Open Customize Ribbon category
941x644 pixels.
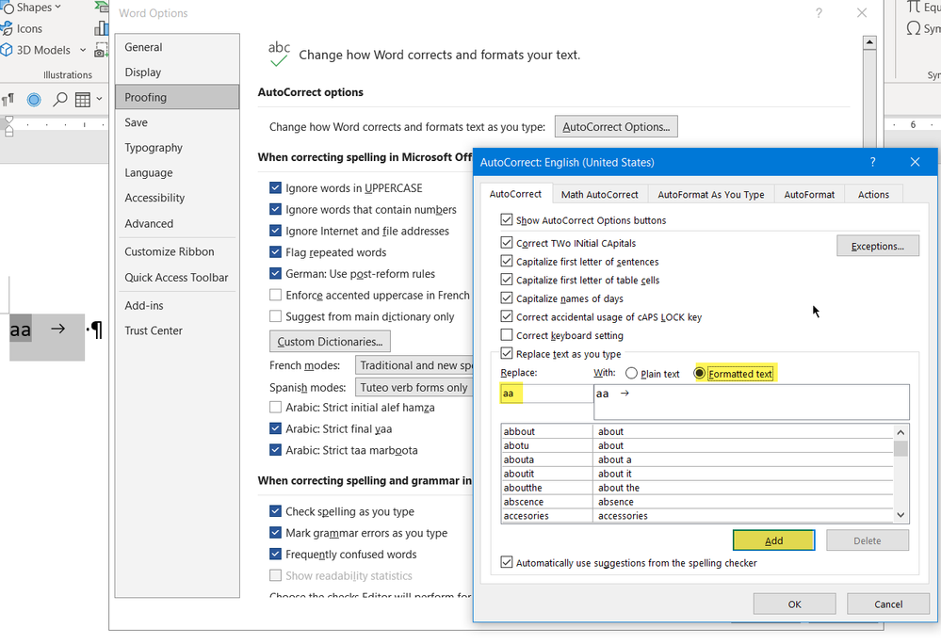[177, 251]
